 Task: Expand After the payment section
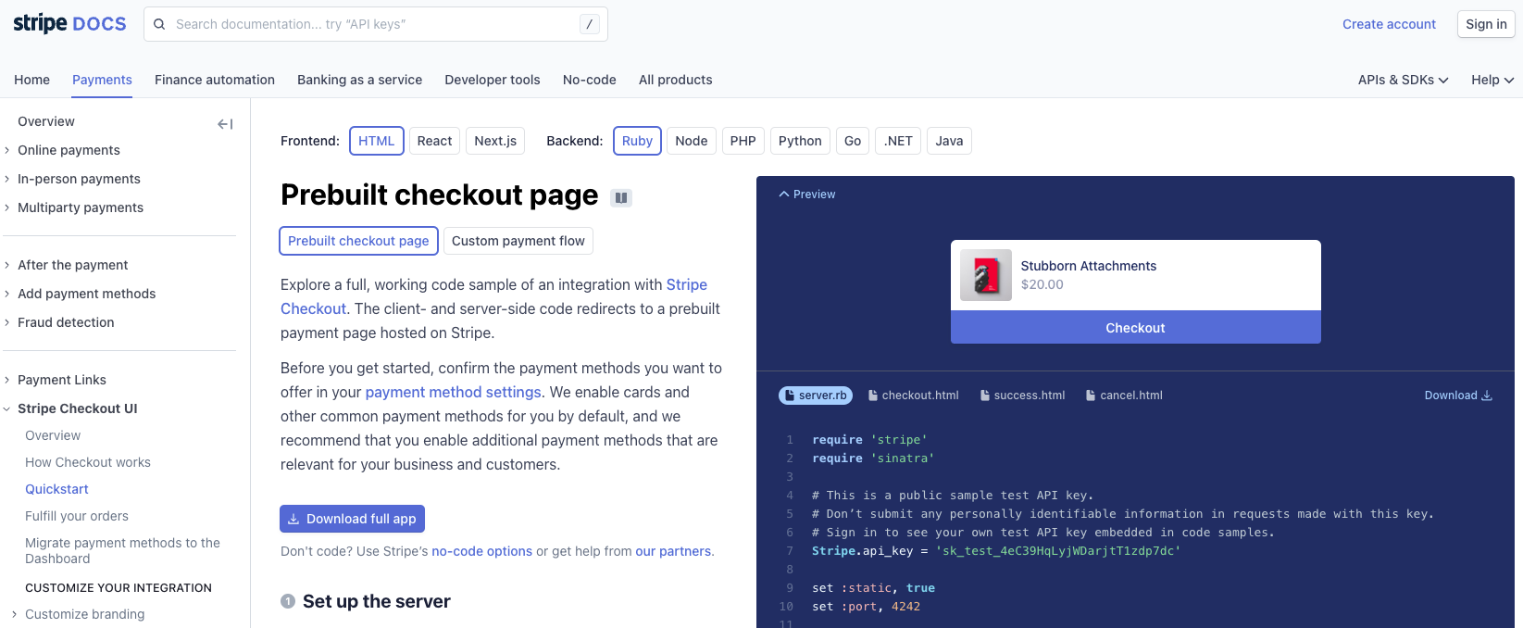(x=7, y=265)
